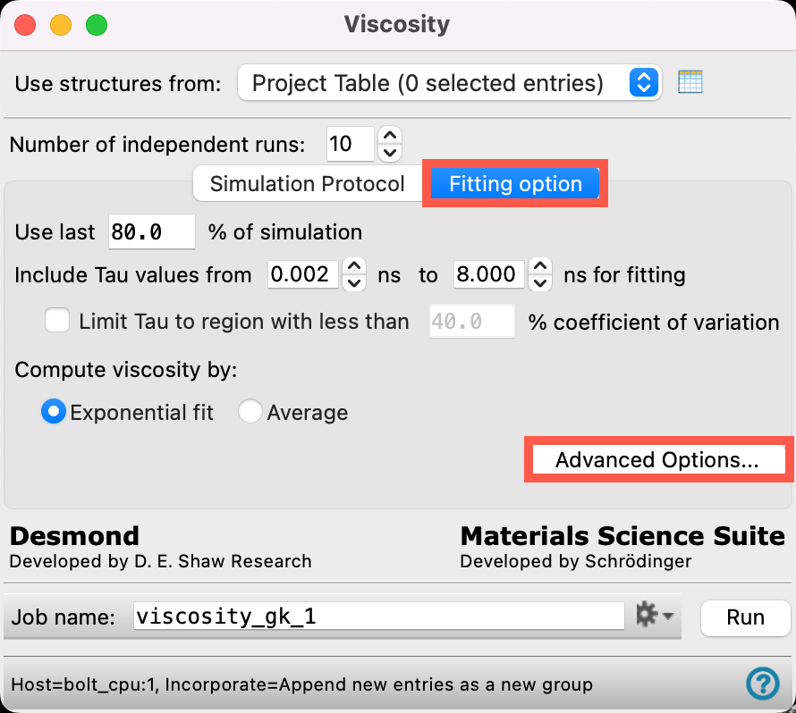Screen dimensions: 796x713
Task: Switch to Fitting option tab
Action: coord(515,183)
